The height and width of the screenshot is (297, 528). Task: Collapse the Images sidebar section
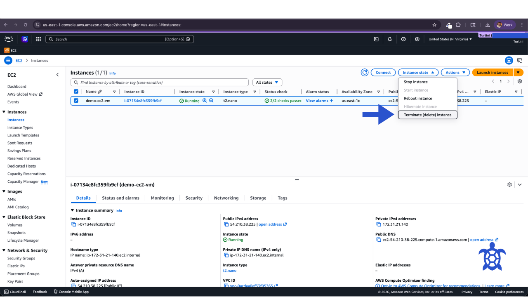pyautogui.click(x=4, y=191)
